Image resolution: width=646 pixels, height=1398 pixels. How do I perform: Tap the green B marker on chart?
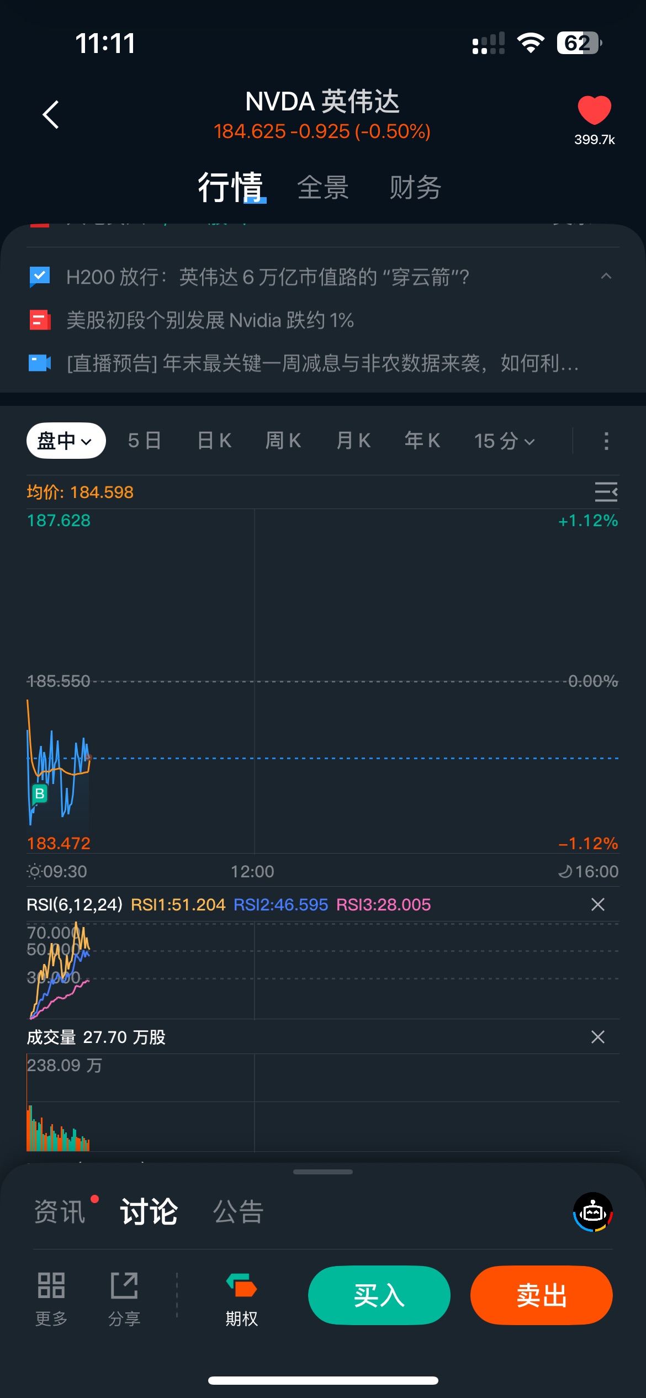click(39, 794)
